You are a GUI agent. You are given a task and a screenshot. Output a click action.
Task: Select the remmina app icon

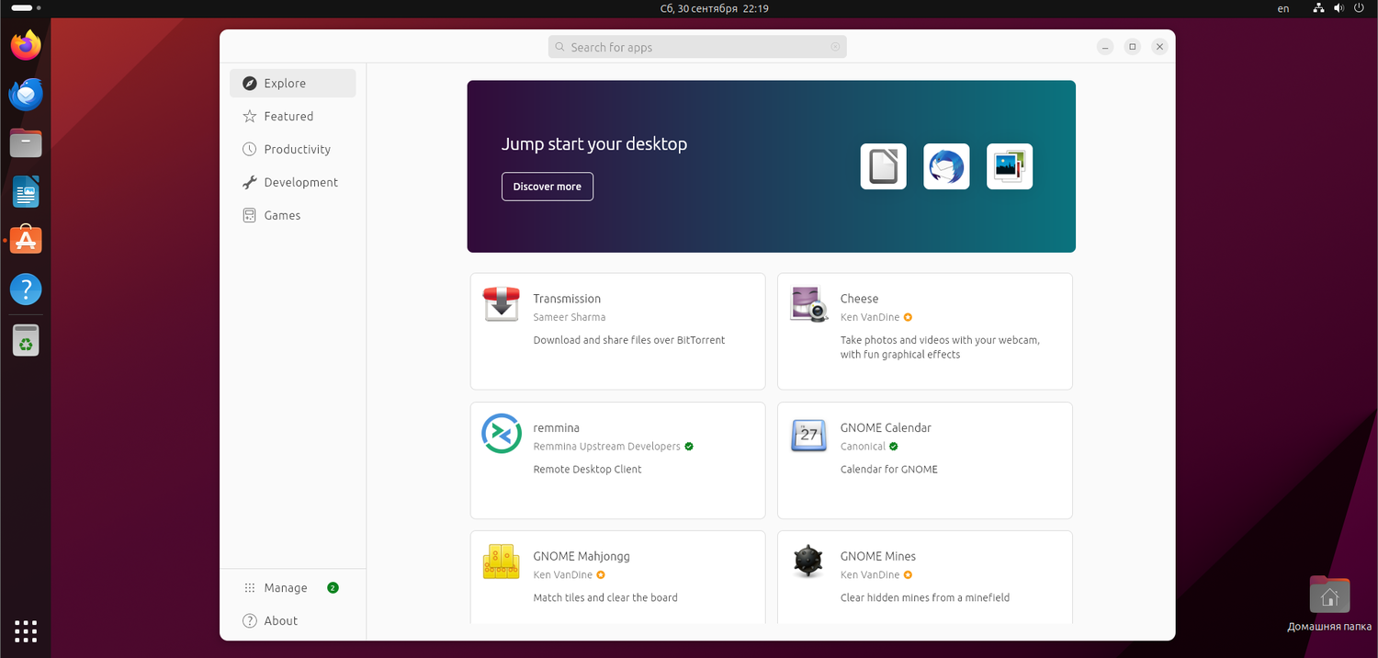tap(502, 433)
